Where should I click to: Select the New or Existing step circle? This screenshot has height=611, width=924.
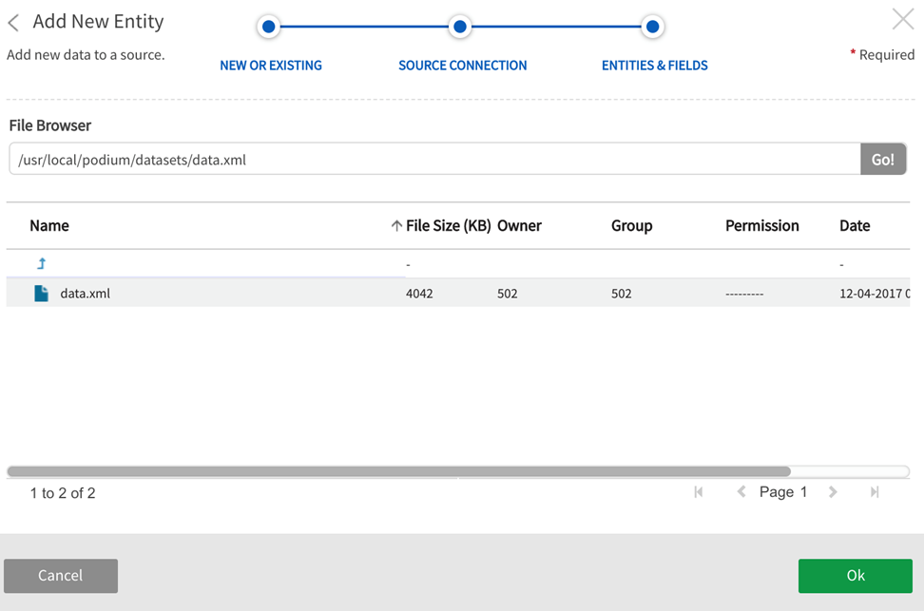(268, 27)
